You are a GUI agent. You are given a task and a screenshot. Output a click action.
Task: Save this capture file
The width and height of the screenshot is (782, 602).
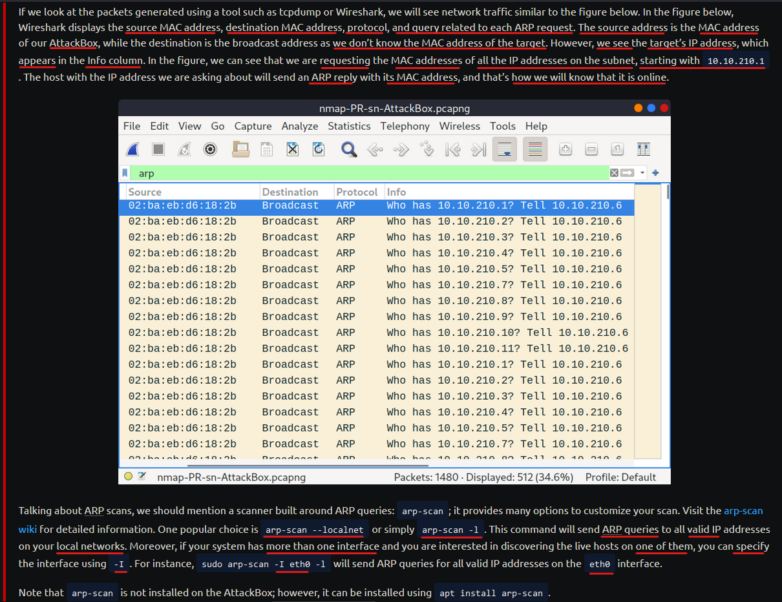266,150
